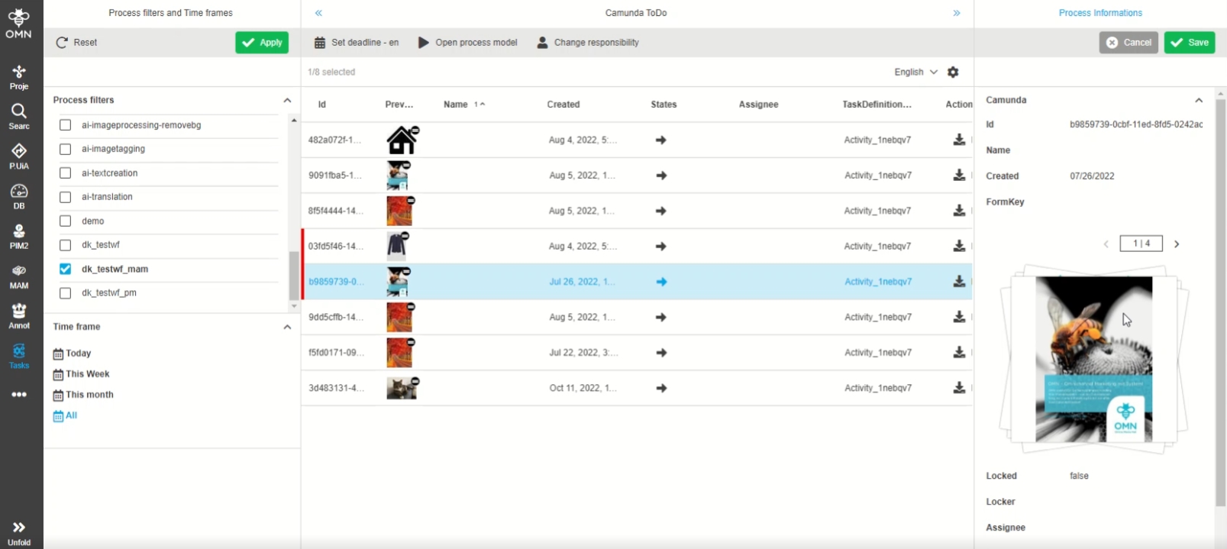
Task: Click the table settings gear icon
Action: (953, 72)
